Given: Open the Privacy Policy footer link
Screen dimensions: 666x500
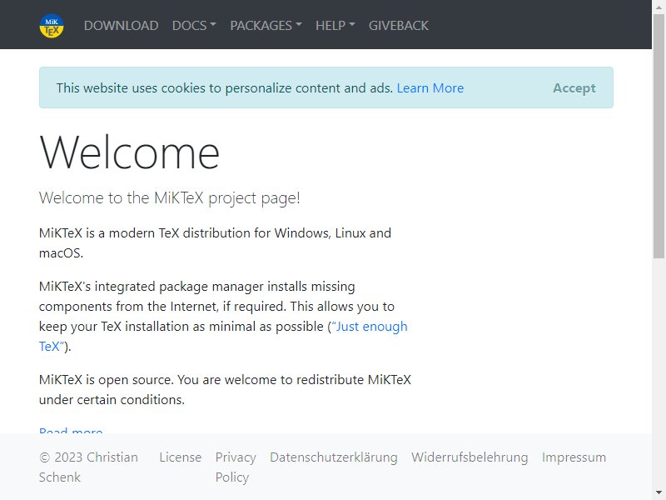Looking at the screenshot, I should coord(236,467).
